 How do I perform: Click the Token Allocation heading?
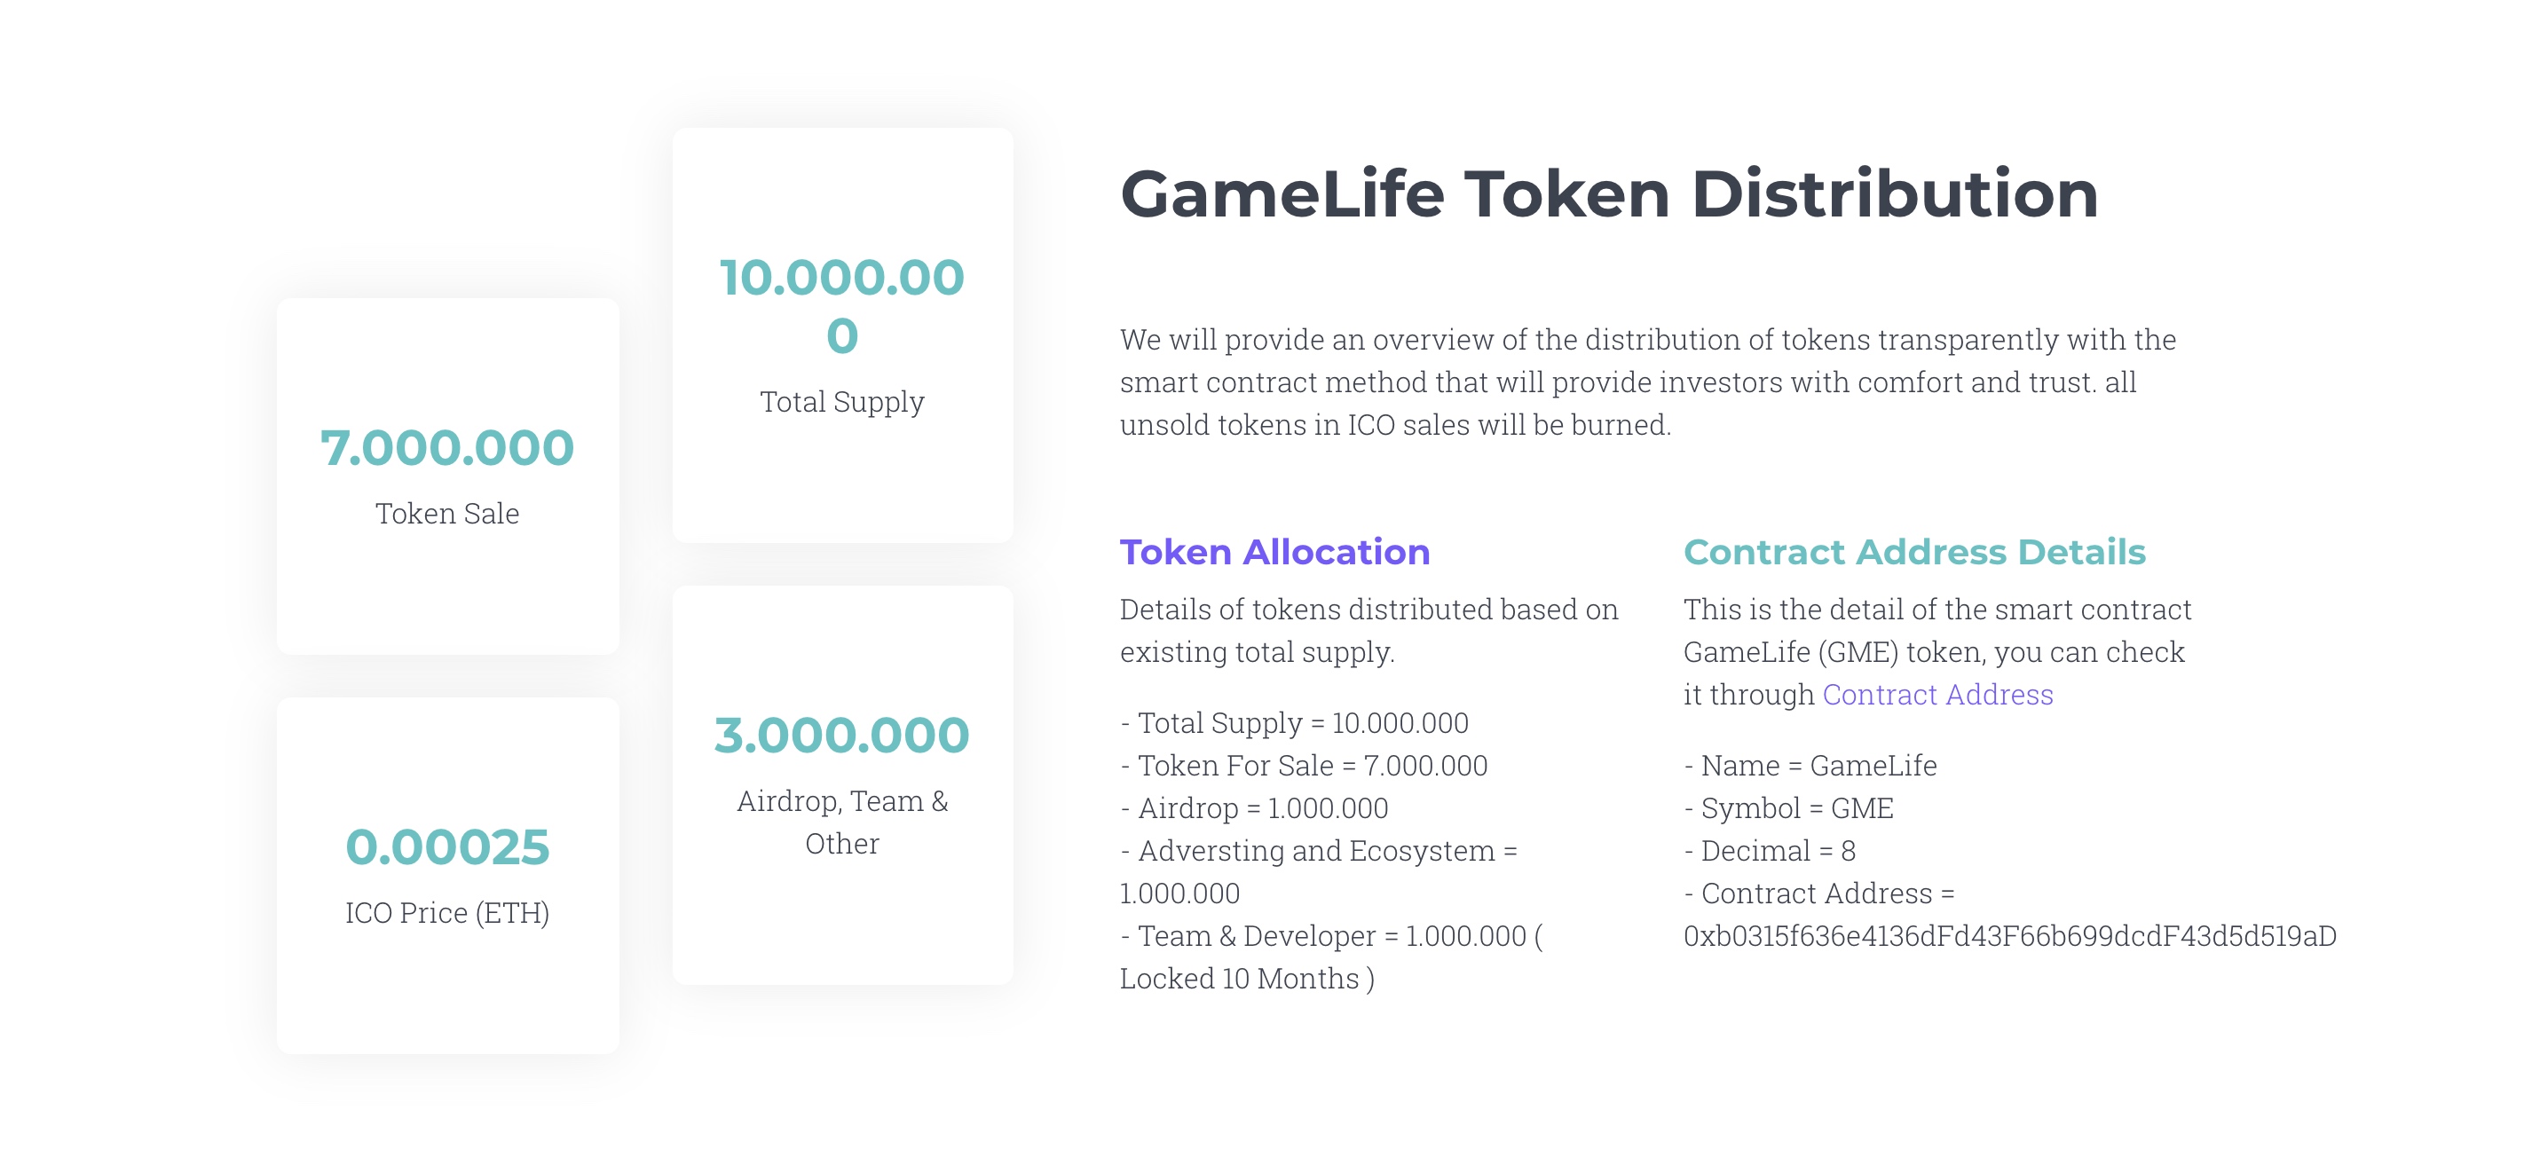(1274, 552)
